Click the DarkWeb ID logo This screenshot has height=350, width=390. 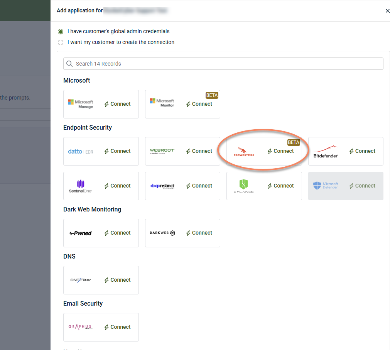162,233
